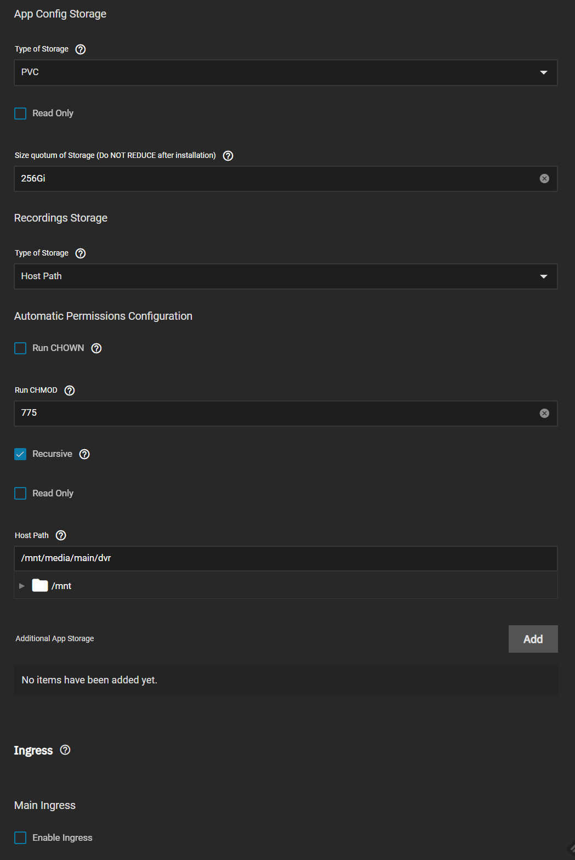Click the Additional App Storage label
Screen dimensions: 575x860
55,638
